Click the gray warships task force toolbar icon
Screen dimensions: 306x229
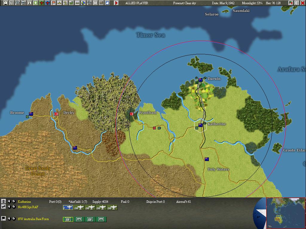coord(77,3)
